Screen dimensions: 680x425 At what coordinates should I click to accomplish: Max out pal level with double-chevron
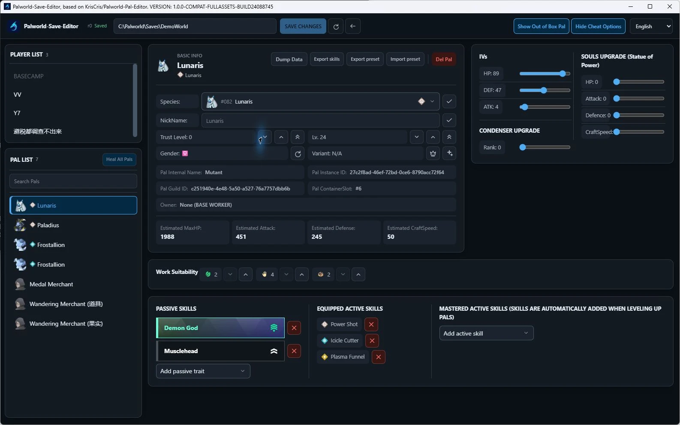[x=449, y=137]
